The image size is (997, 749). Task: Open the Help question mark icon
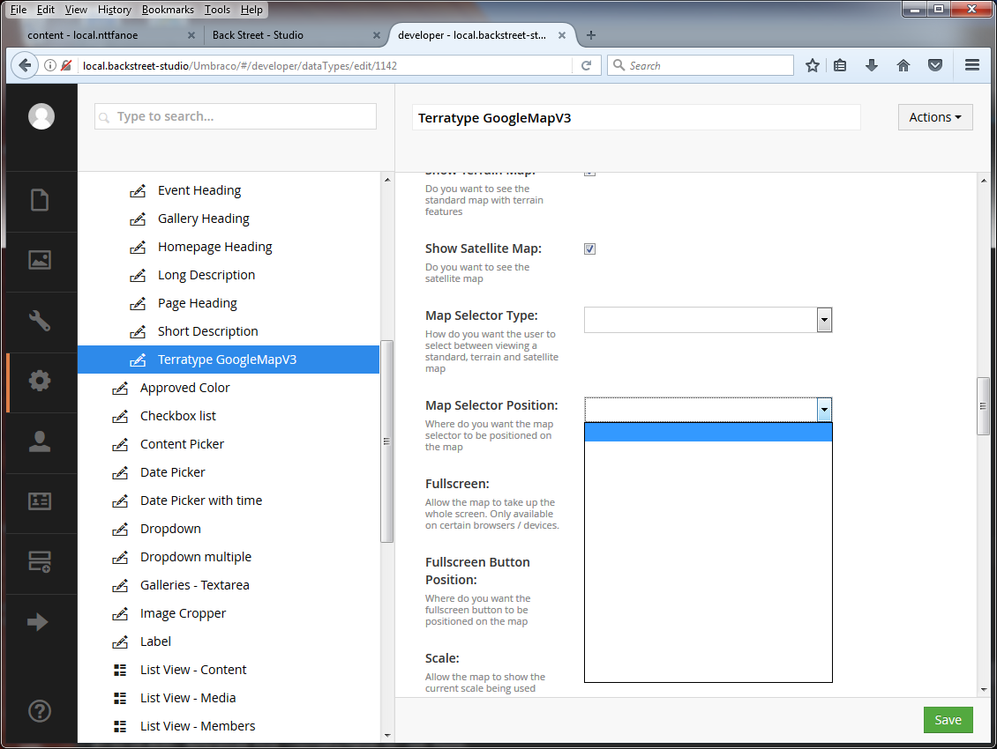point(40,711)
